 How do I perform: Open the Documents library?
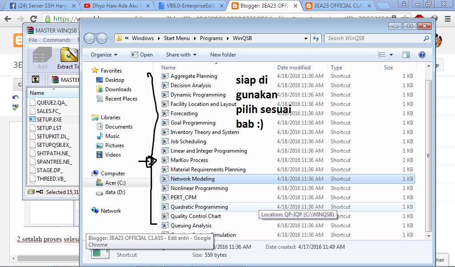click(119, 127)
